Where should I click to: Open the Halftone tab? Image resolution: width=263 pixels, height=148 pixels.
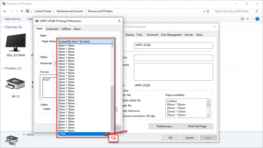point(66,29)
